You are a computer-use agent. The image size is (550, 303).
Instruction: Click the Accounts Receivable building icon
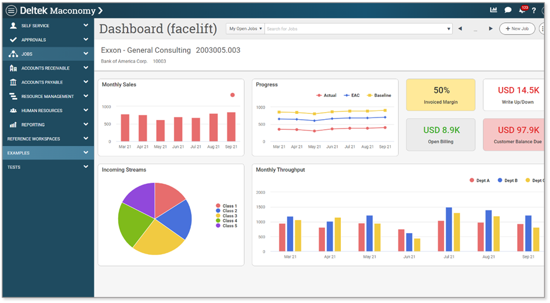pyautogui.click(x=14, y=68)
